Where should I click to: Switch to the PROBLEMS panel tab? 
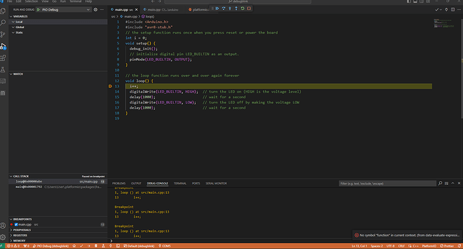tap(119, 183)
